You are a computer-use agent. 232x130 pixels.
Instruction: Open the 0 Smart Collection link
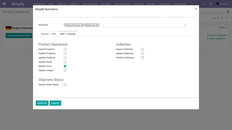[216, 39]
